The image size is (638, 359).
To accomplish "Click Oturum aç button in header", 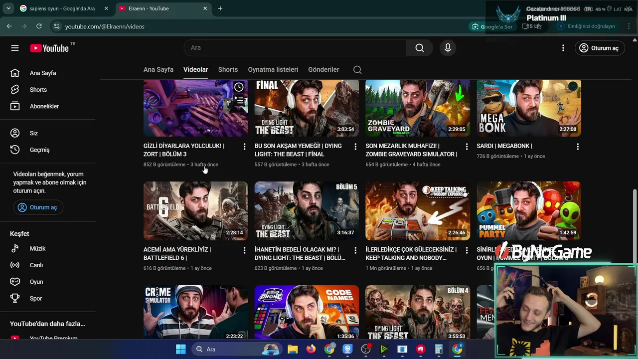I will [600, 48].
